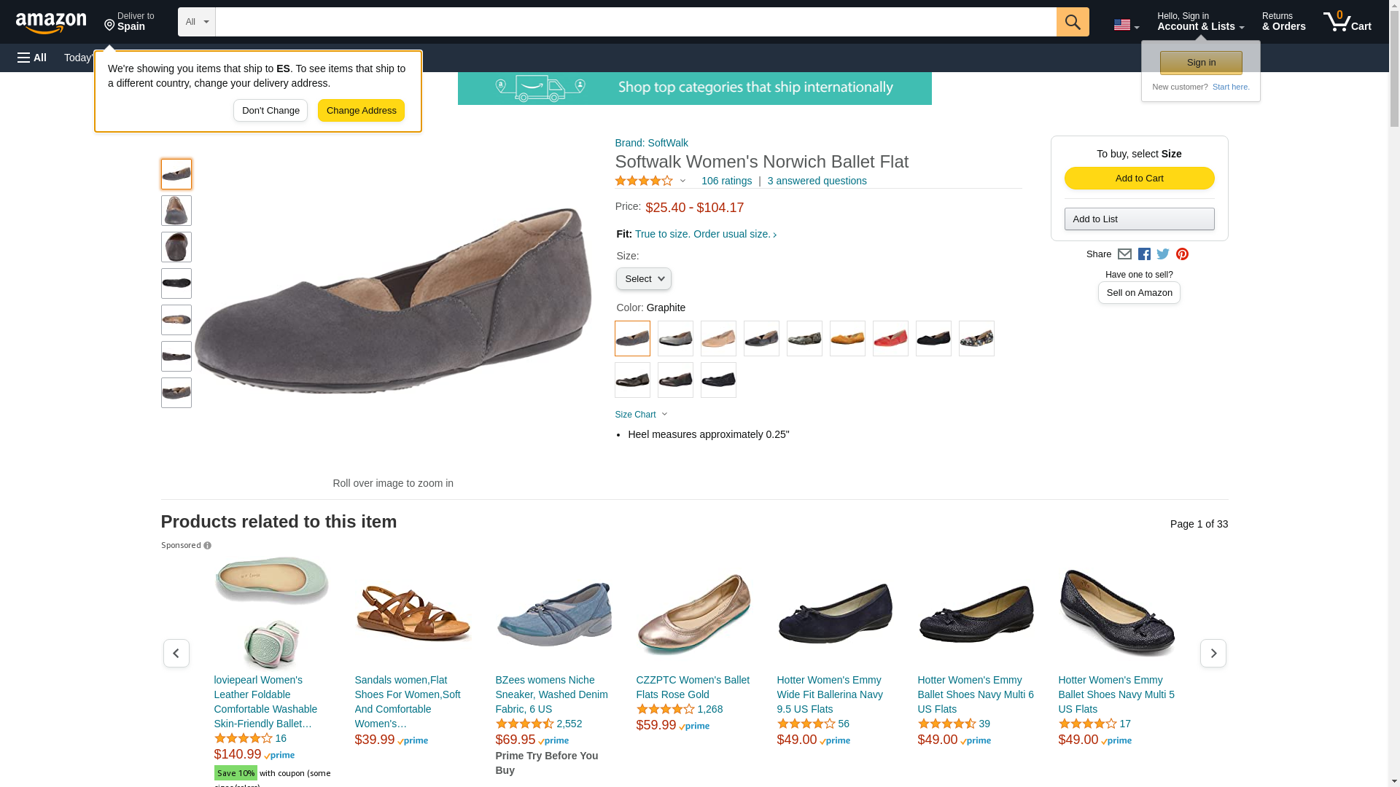The width and height of the screenshot is (1400, 787).
Task: Open Account & Lists menu
Action: coord(1200,22)
